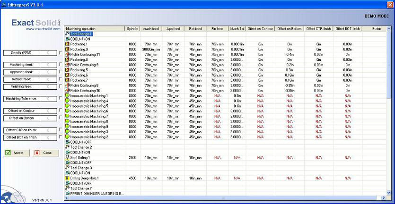Sort by the Spindle column header

tap(132, 29)
